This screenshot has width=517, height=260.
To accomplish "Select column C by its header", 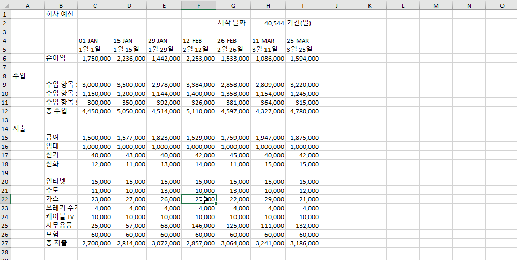I will (x=95, y=5).
